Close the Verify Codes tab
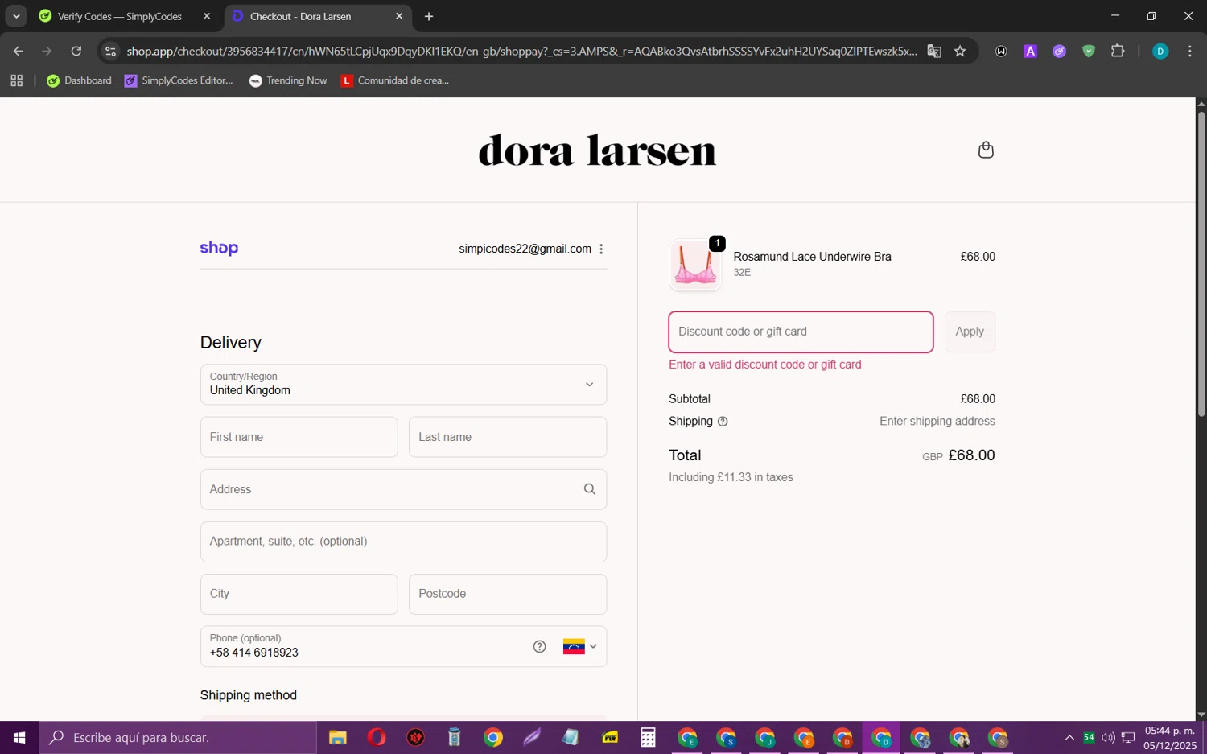The image size is (1207, 754). [x=207, y=16]
